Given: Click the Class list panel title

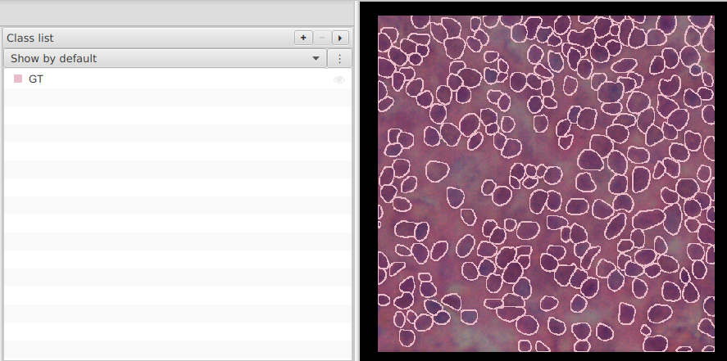Looking at the screenshot, I should (x=30, y=38).
